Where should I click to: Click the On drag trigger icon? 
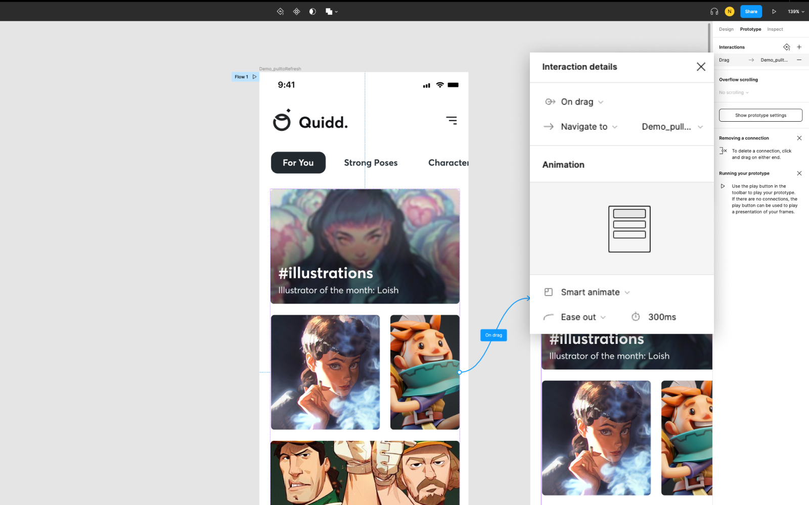click(x=550, y=102)
